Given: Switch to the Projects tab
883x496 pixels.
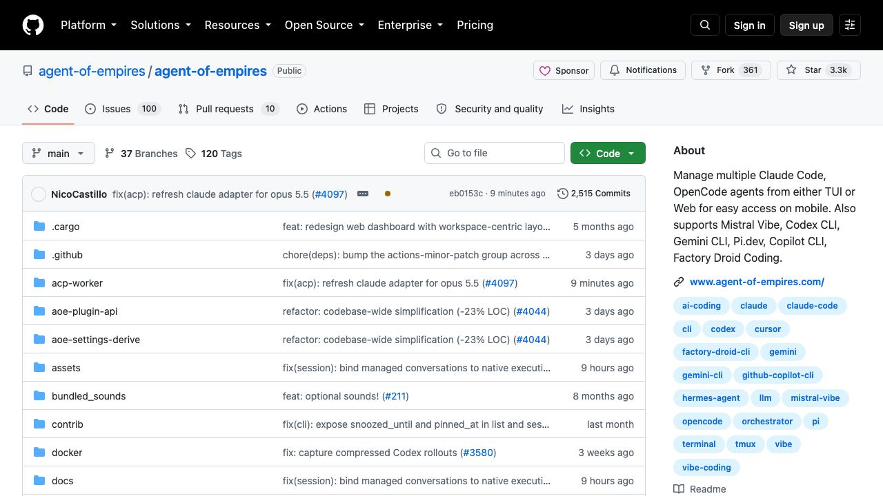Looking at the screenshot, I should [x=391, y=109].
